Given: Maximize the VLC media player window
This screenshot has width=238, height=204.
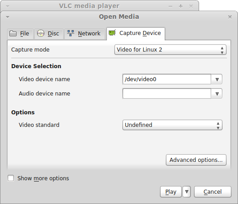Looking at the screenshot, I should (x=181, y=6).
